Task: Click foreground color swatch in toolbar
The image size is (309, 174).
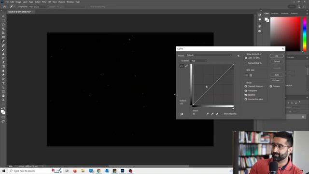Action: tap(2, 112)
